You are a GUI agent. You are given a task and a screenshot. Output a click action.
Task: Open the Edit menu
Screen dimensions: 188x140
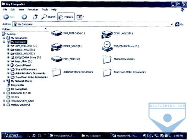coord(12,9)
